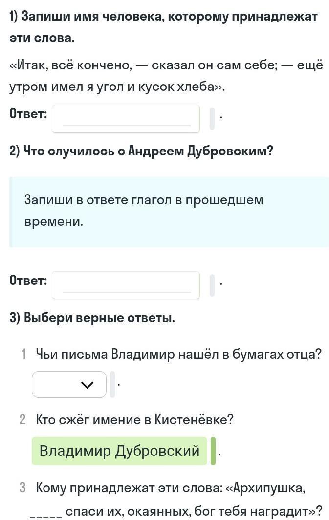Viewport: 329px width, 520px height.
Task: Click the gray indicator next to second answer field
Action: click(212, 285)
